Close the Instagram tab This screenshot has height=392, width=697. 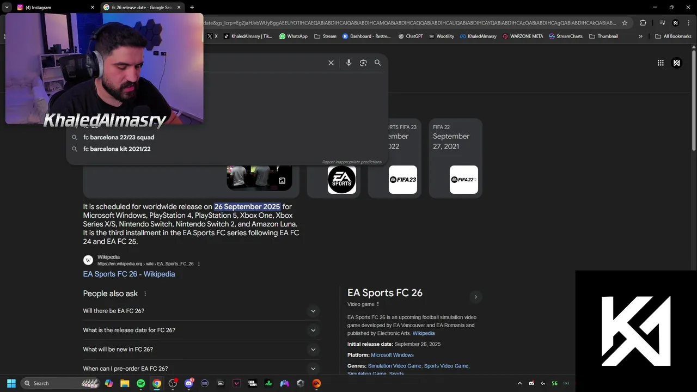[x=92, y=7]
